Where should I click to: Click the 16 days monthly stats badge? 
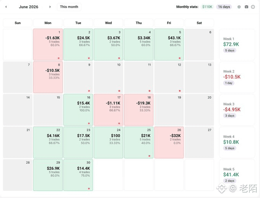(x=224, y=7)
